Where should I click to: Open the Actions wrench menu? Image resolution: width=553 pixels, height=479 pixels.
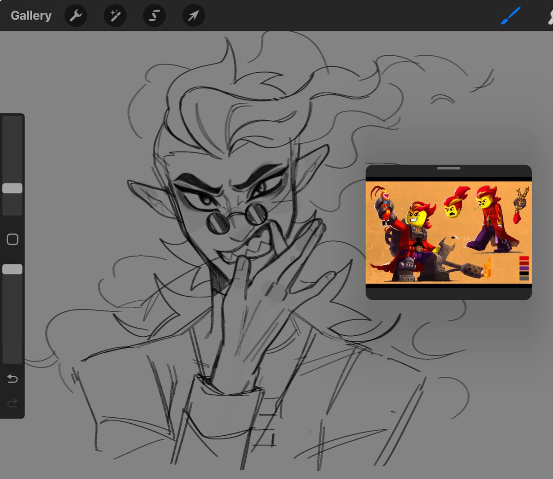click(76, 16)
